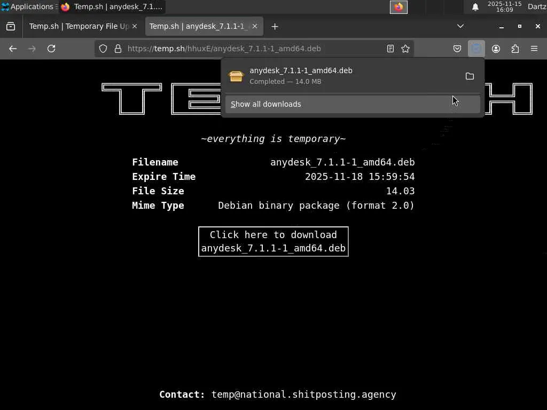
Task: Select the Filename value anydesk_7.1.1-1_amd64.deb
Action: click(342, 162)
